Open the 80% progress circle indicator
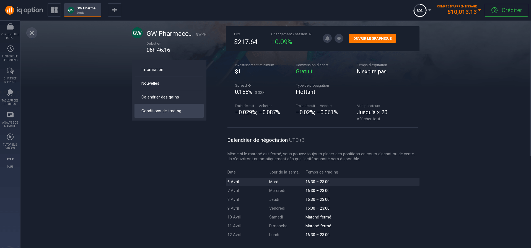The height and width of the screenshot is (248, 531). click(x=420, y=10)
